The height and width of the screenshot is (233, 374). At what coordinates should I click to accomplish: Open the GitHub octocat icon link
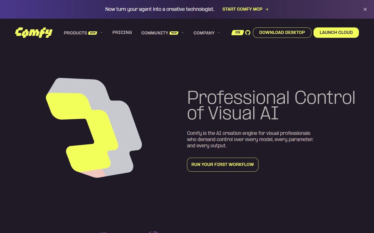click(x=248, y=33)
